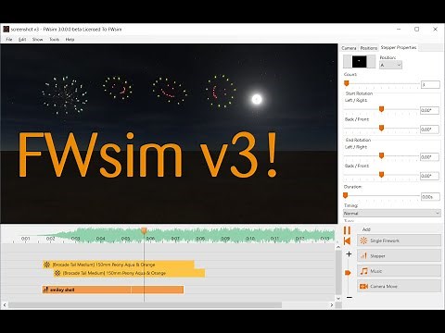Click the 0:03 mark on time ruler
This screenshot has width=445, height=333.
[x=75, y=239]
